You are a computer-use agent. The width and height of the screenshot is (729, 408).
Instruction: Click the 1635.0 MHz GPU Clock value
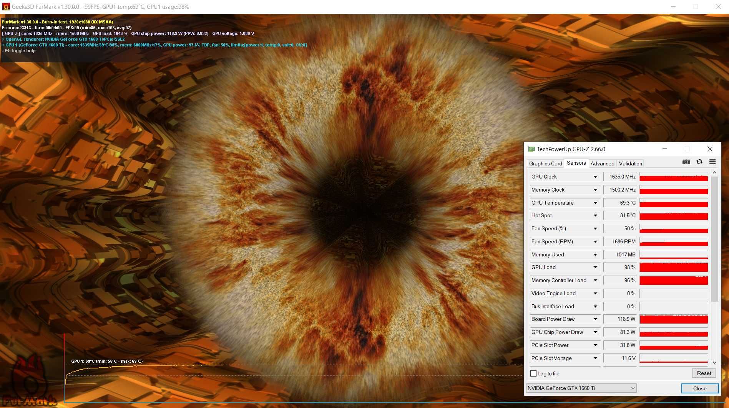pyautogui.click(x=620, y=177)
